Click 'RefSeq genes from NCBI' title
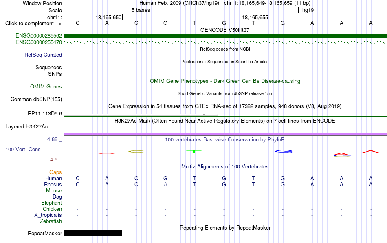387x243 pixels. [225, 49]
